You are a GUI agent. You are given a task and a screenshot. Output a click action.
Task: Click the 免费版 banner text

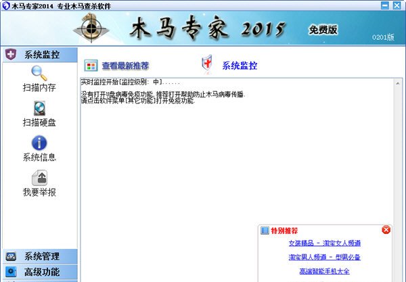point(323,30)
